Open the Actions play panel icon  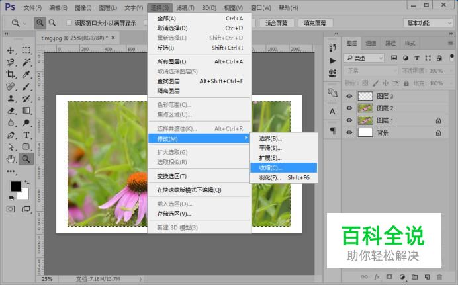click(x=333, y=61)
